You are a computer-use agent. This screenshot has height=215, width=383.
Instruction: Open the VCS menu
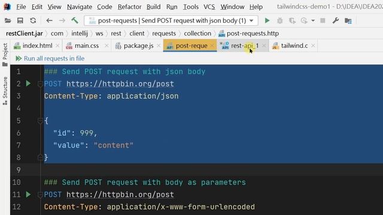[209, 7]
